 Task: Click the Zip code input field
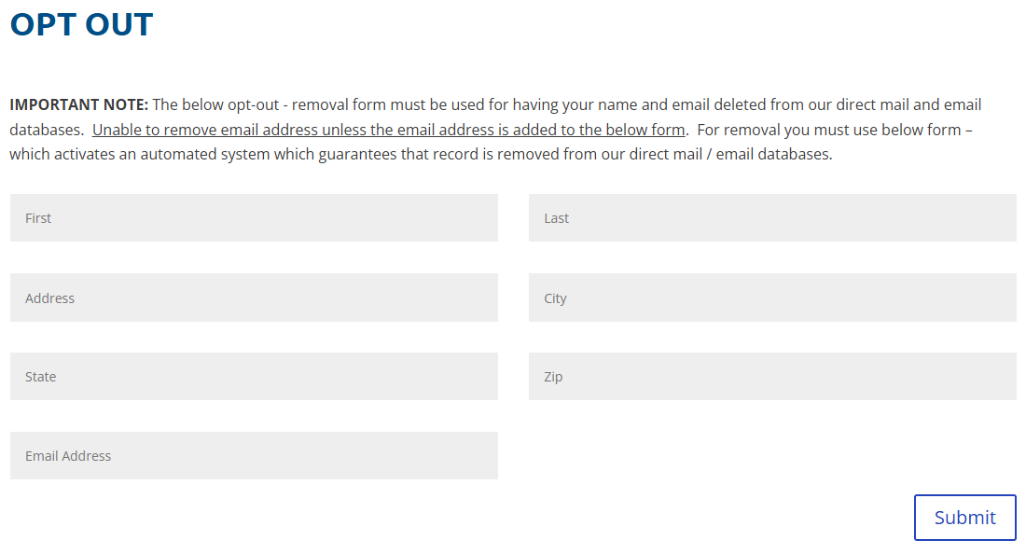point(771,376)
